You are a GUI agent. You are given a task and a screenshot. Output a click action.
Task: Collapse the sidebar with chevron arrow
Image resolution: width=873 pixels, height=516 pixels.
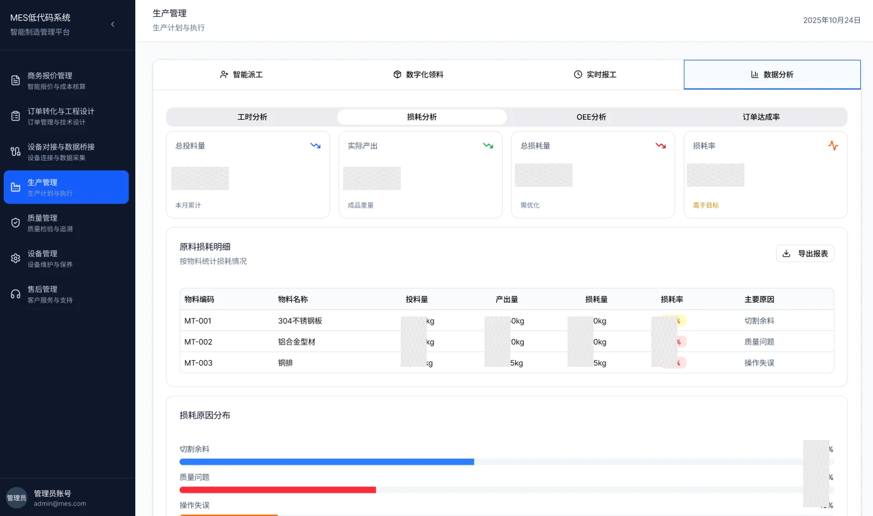tap(113, 24)
